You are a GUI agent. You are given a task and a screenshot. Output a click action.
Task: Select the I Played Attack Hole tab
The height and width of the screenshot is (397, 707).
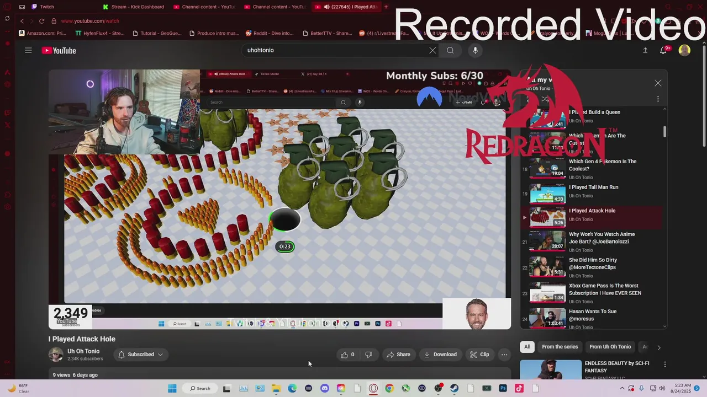click(x=348, y=7)
